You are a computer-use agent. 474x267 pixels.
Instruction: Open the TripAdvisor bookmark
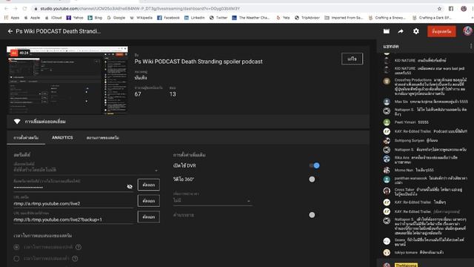coord(307,18)
